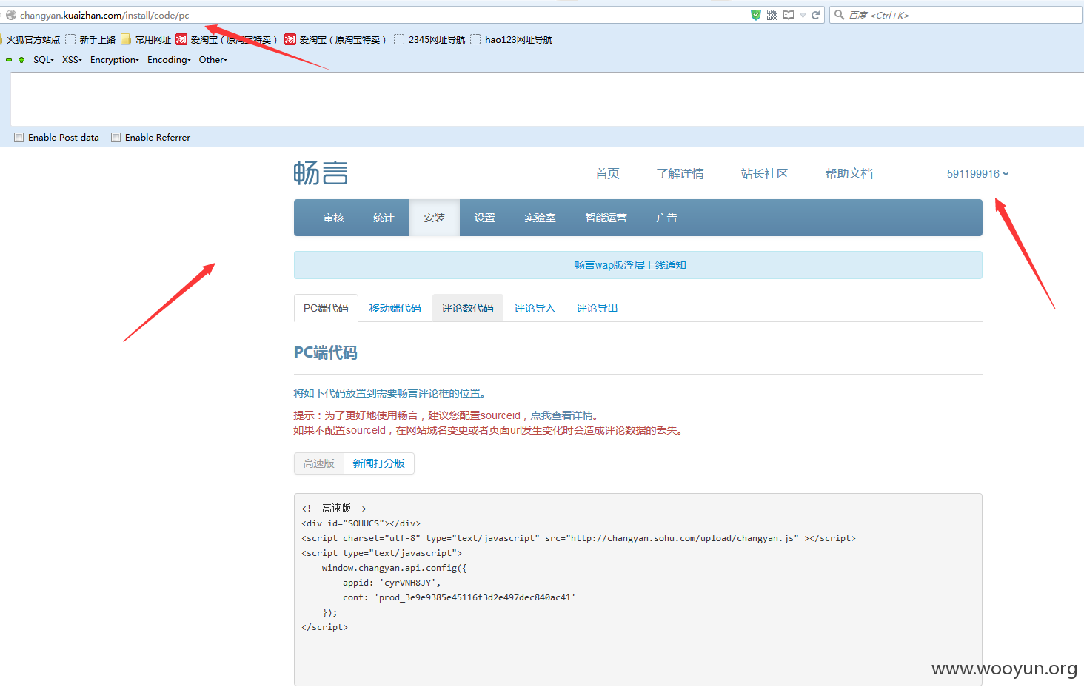Click the green security shield icon
The height and width of the screenshot is (690, 1084).
[x=756, y=15]
